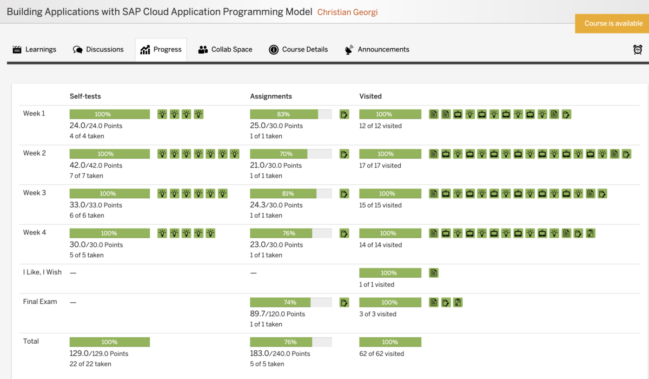The width and height of the screenshot is (649, 379).
Task: Open first Week 2 self-test lightbulb icon
Action: (x=162, y=154)
